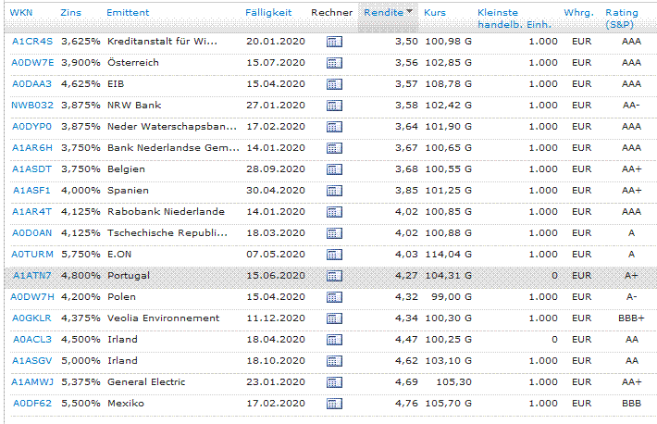Open bond WKN A0D0AN

[x=31, y=233]
